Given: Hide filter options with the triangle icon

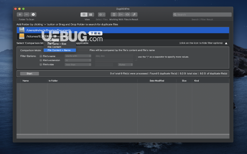Looking at the screenshot, I should click(226, 43).
